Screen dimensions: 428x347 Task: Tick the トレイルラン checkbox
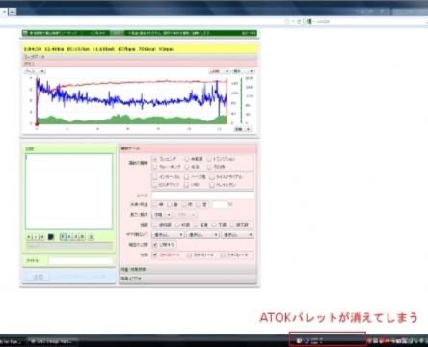[x=212, y=185]
